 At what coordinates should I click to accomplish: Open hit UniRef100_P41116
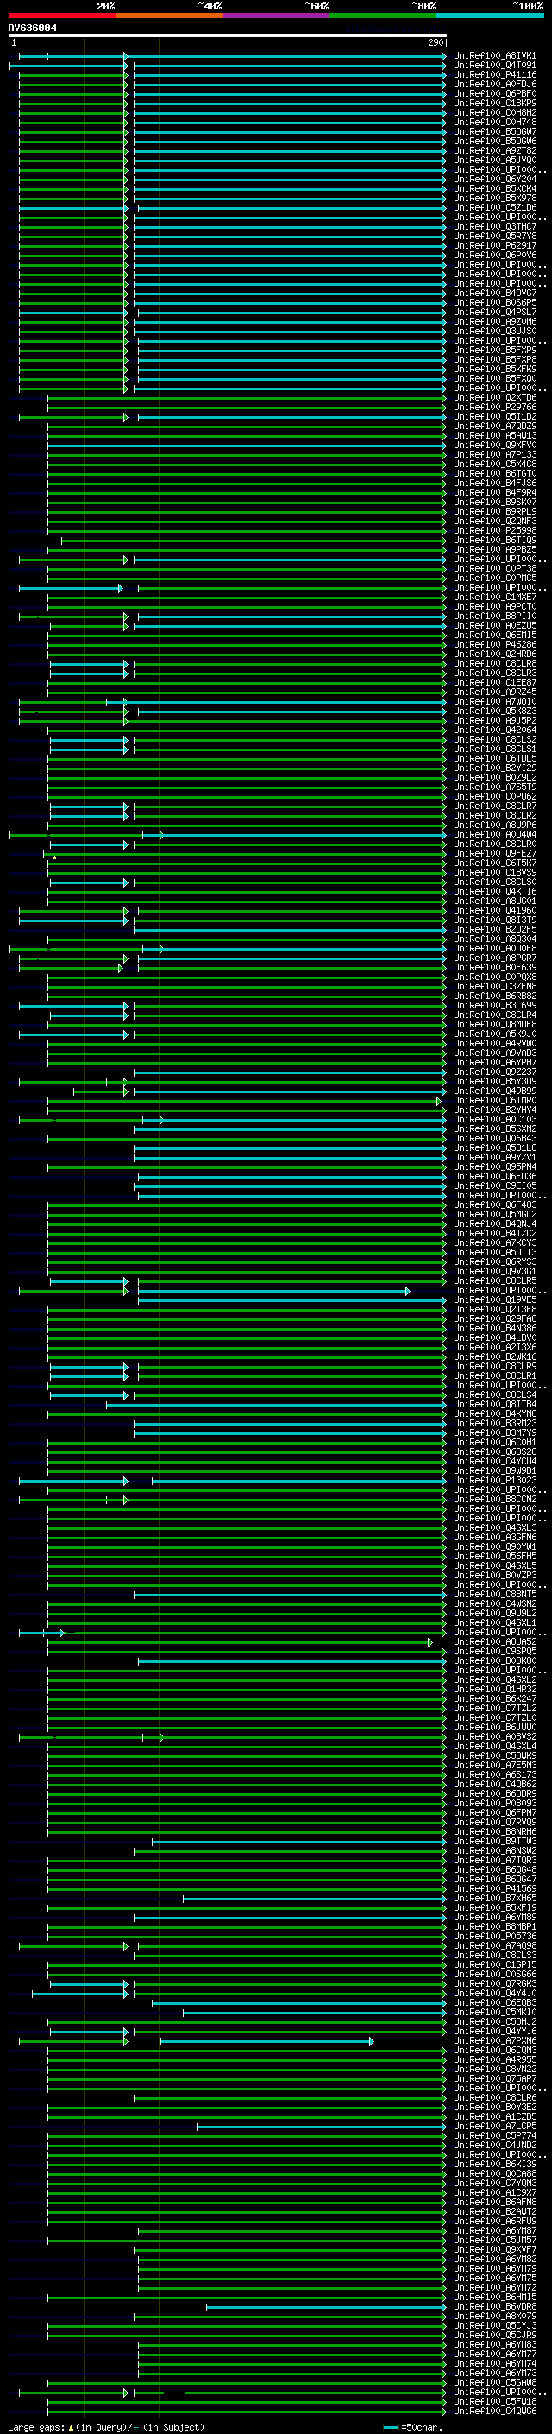coord(495,74)
